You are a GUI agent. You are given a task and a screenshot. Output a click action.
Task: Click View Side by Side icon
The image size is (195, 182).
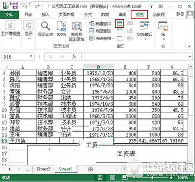coord(130,23)
